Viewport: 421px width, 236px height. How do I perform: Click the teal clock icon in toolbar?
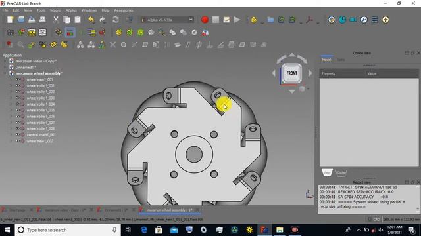[342, 20]
